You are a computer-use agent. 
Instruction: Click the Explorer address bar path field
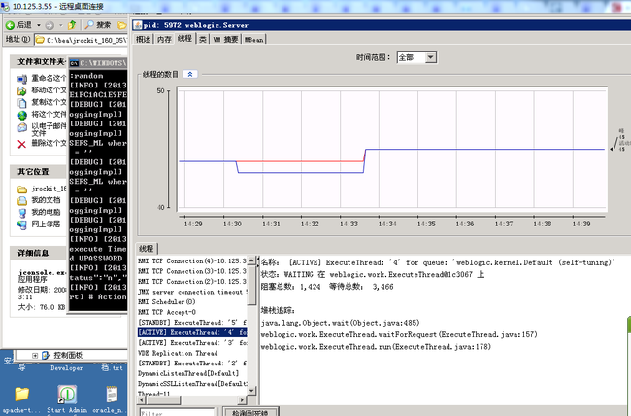coord(81,40)
